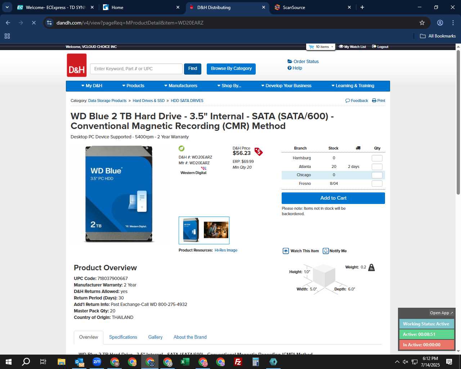This screenshot has height=369, width=461.
Task: Open File Explorer from the taskbar
Action: click(x=62, y=362)
